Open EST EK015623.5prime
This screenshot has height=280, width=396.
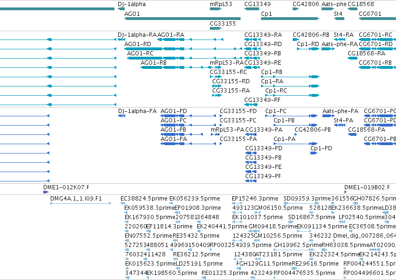point(127,268)
